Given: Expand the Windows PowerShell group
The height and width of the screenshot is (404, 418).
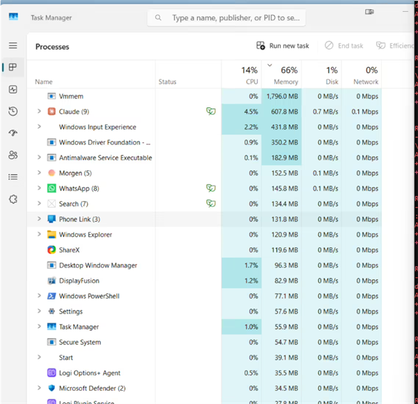Looking at the screenshot, I should [x=39, y=295].
